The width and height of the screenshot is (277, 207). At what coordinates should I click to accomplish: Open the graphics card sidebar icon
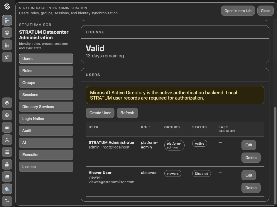pyautogui.click(x=7, y=127)
